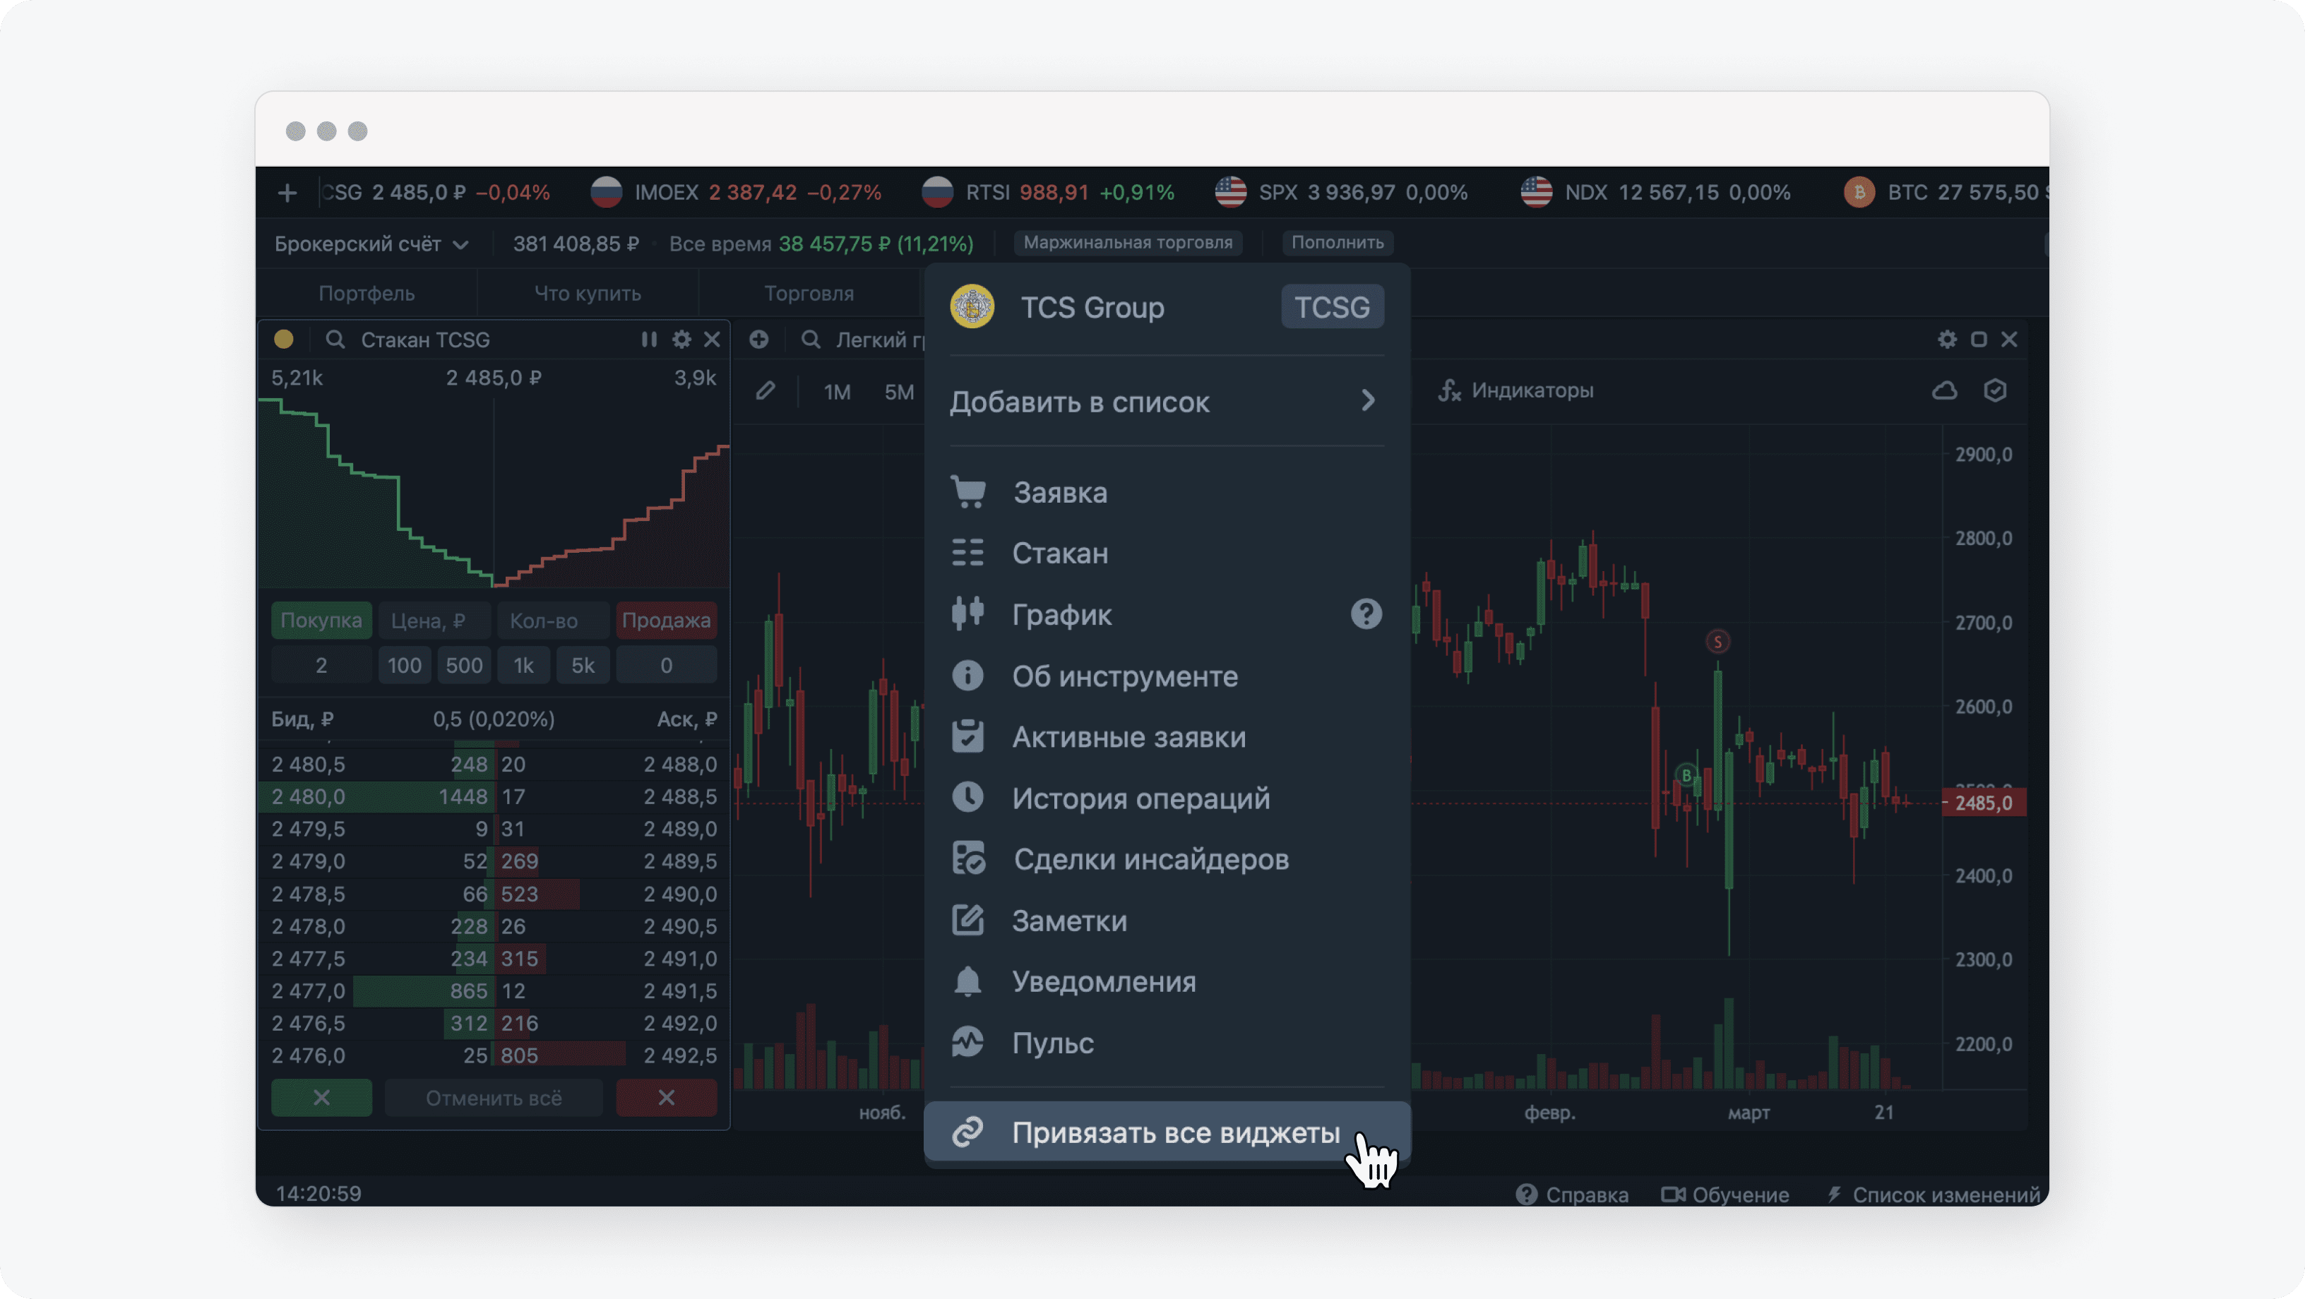Cancel buy orders with green X button

321,1098
